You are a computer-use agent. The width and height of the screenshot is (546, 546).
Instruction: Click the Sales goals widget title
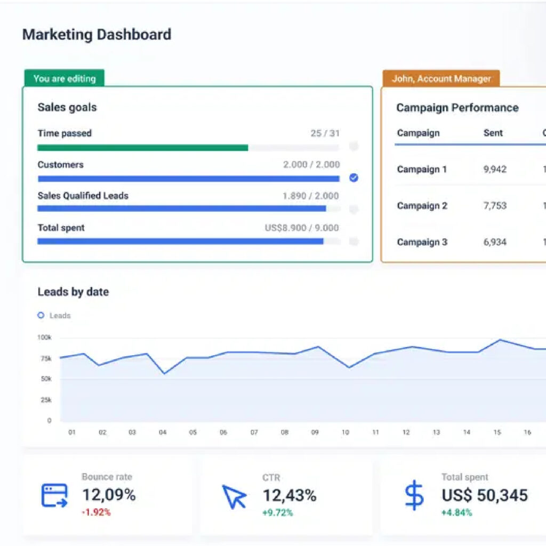[67, 107]
